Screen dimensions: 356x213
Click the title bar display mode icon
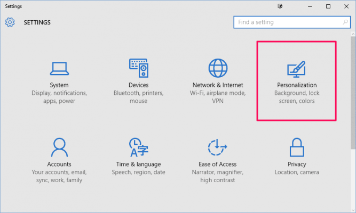pos(279,6)
